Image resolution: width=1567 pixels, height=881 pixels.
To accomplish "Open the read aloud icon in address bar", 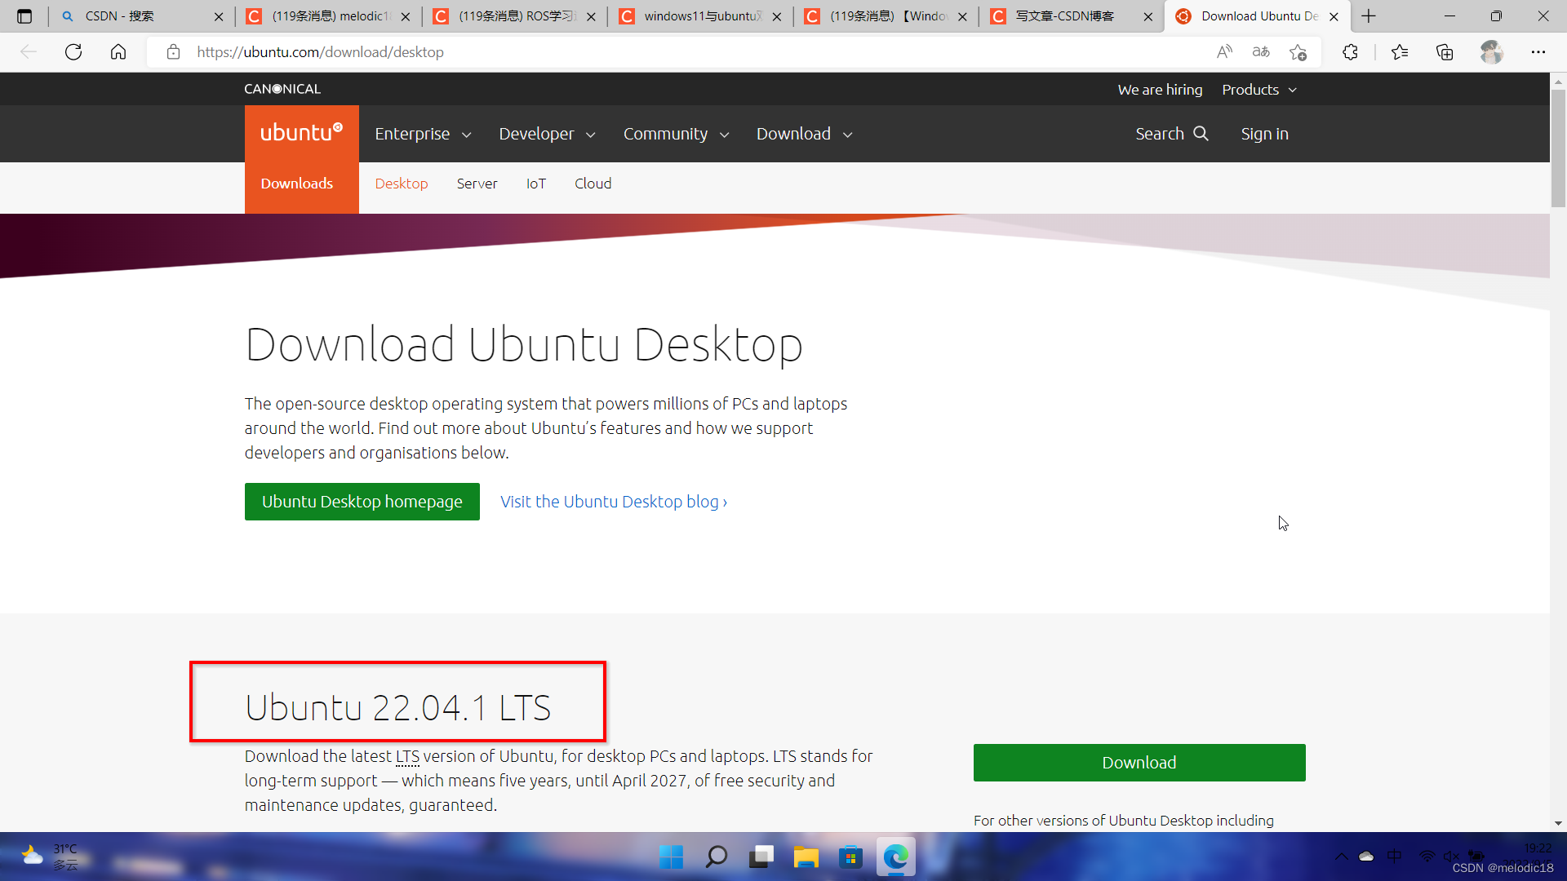I will pyautogui.click(x=1224, y=52).
